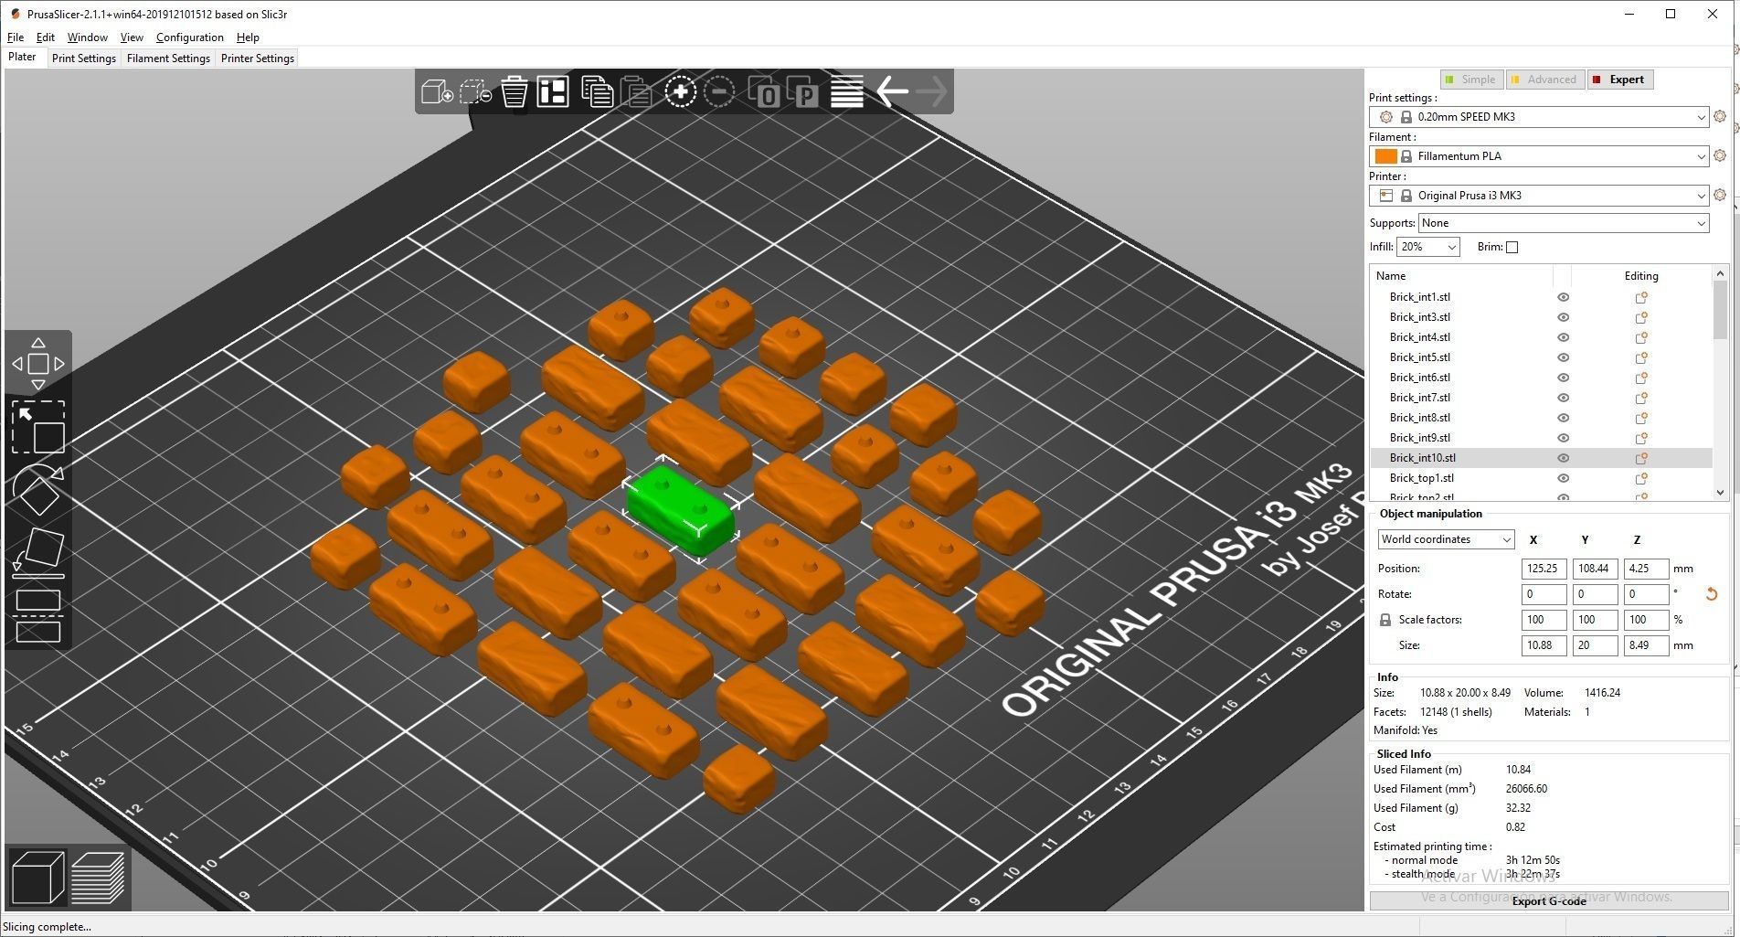Click the Arrange objects icon
Viewport: 1740px width, 937px height.
[x=553, y=91]
